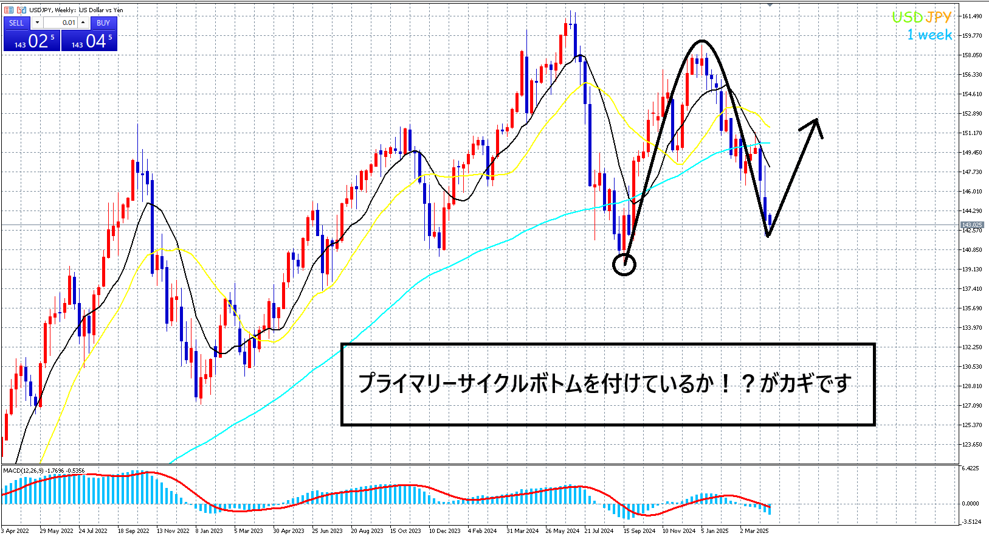Click the grey current price tag on the axis

click(971, 226)
